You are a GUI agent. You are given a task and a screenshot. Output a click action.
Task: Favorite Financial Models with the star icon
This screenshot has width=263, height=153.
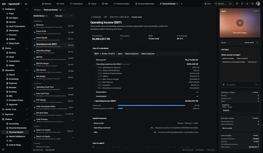[x=60, y=10]
